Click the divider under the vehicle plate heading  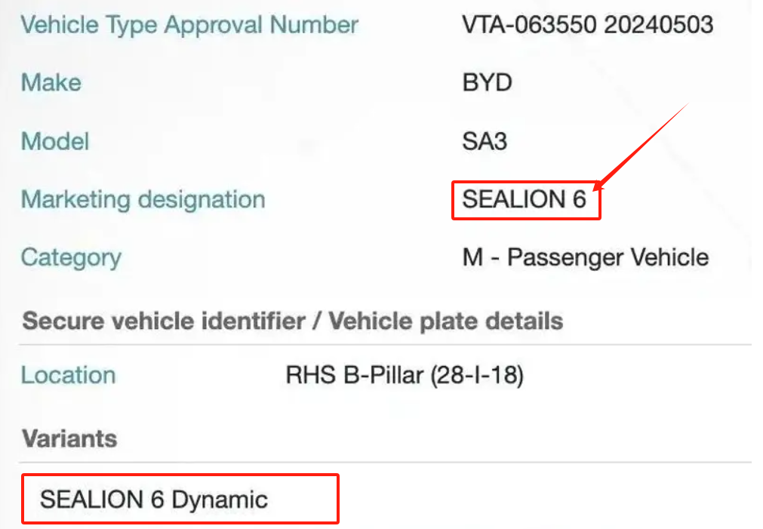coord(385,344)
